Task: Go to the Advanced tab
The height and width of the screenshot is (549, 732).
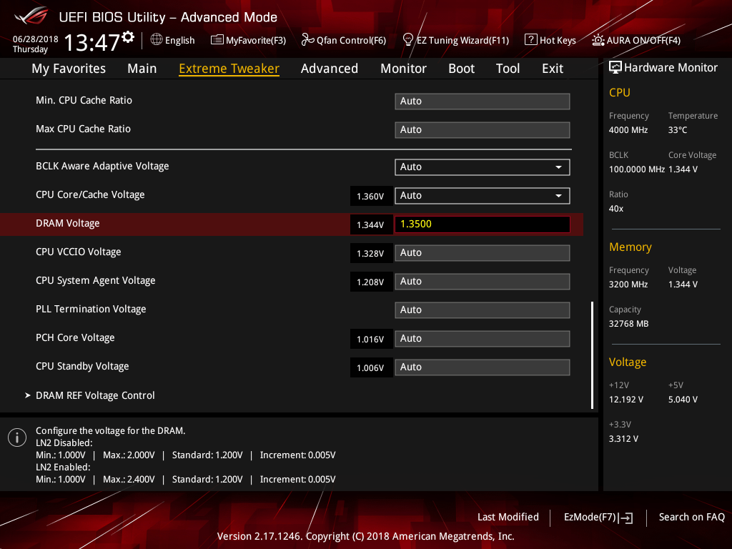Action: pos(330,69)
